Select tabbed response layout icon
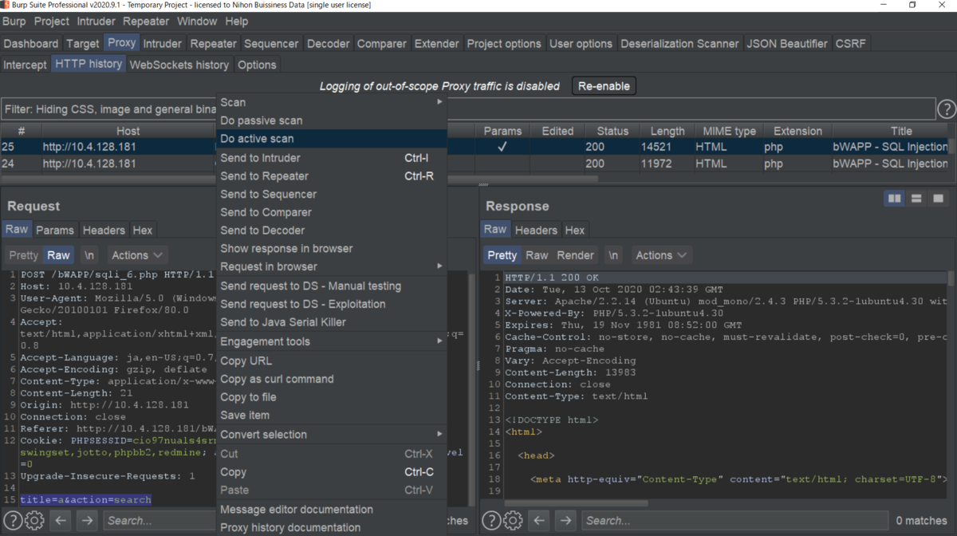Viewport: 957px width, 536px height. point(938,198)
